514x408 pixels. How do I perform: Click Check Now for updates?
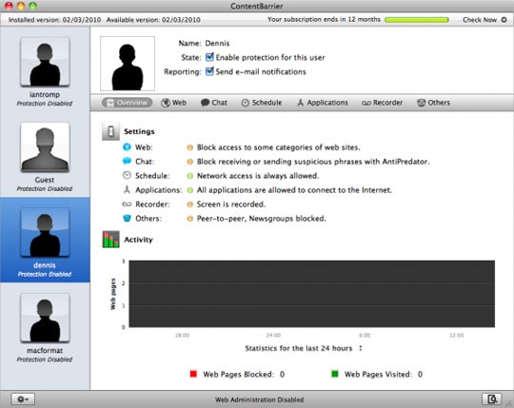[x=484, y=20]
